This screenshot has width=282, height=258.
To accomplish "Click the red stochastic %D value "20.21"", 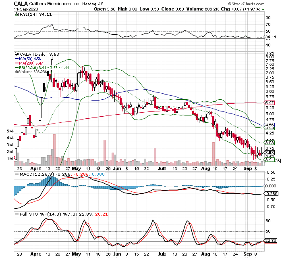I will tap(102, 214).
